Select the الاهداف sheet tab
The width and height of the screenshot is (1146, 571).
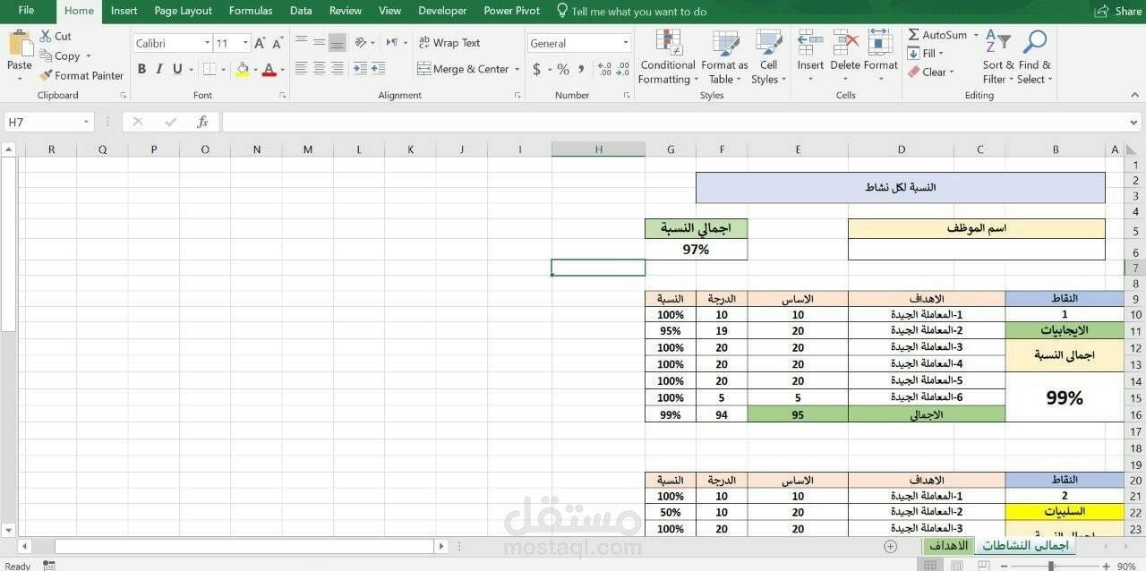coord(948,545)
